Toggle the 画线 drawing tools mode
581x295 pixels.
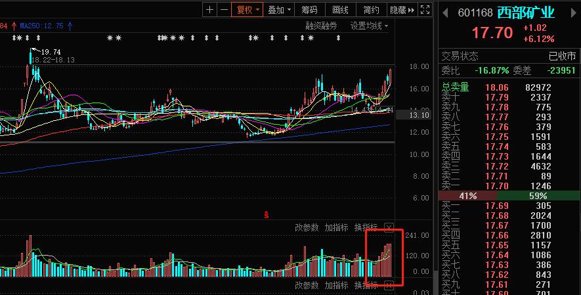pos(340,10)
